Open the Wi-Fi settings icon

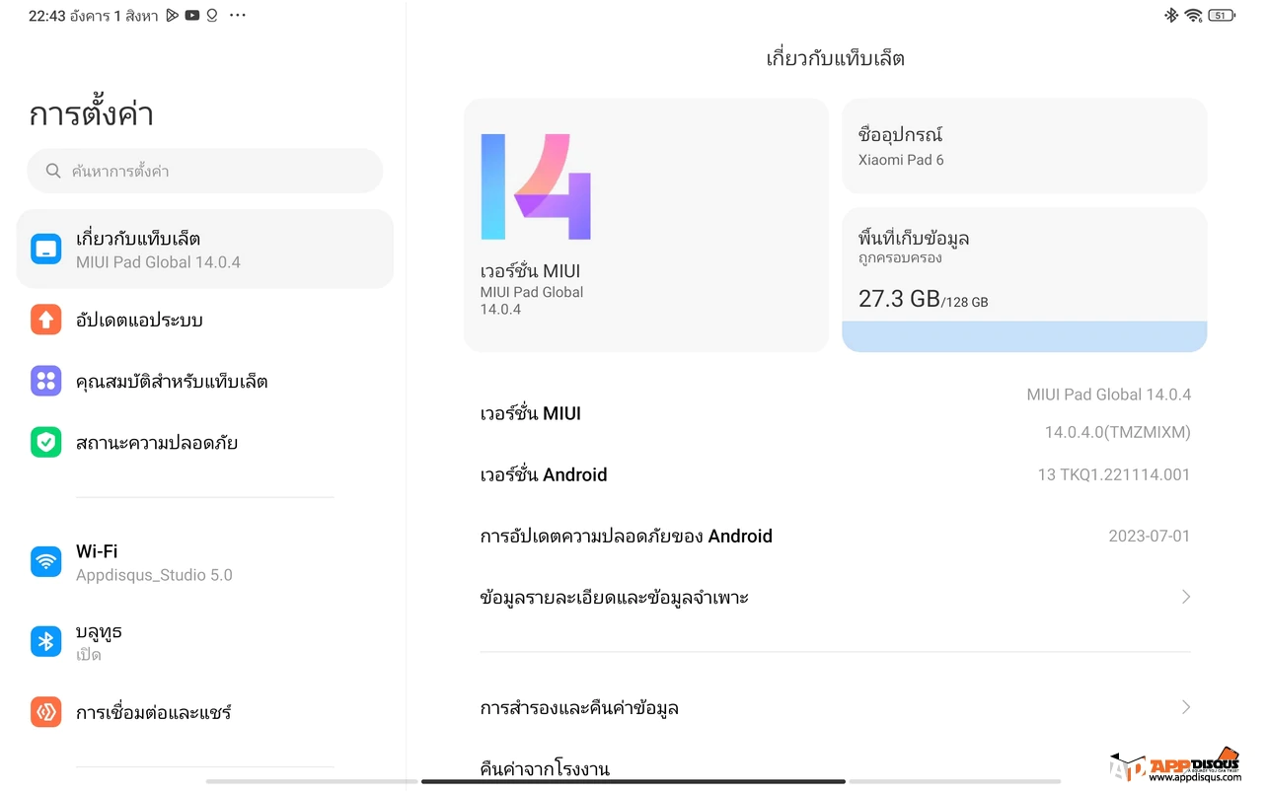coord(45,562)
